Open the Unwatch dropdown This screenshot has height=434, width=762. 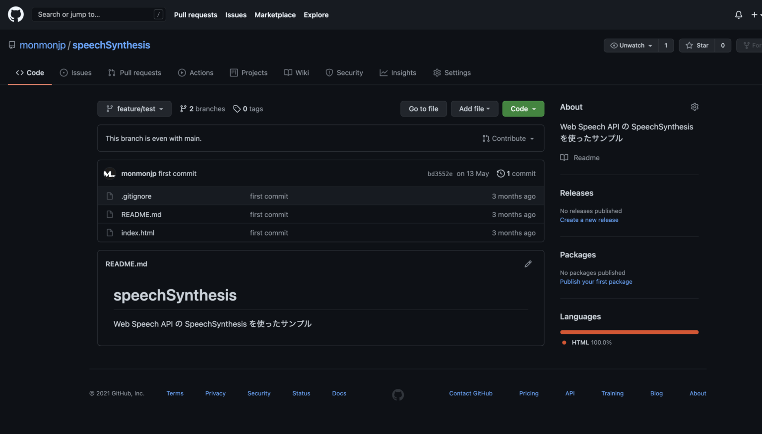[631, 45]
